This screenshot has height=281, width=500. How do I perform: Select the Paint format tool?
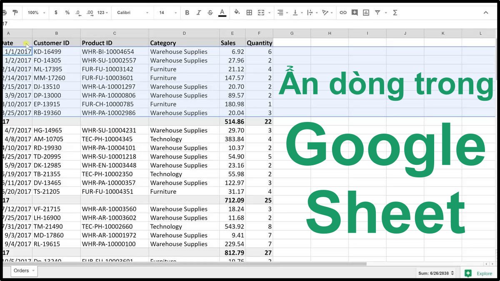point(16,12)
